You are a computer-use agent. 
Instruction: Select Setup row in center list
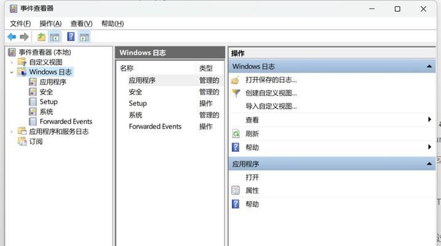click(170, 103)
